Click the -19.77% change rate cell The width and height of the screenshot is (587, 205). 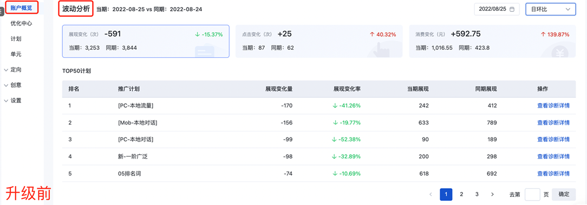tap(347, 122)
